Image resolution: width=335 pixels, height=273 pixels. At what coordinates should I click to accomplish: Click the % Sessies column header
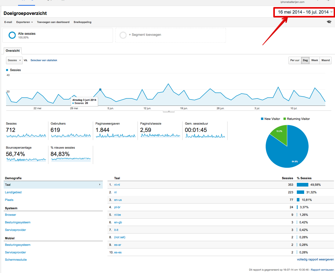304,178
